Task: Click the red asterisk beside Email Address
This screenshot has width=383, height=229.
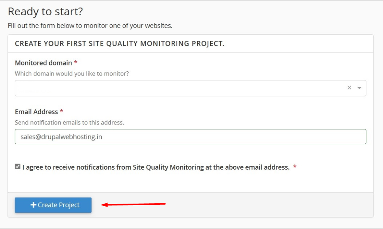Action: click(x=61, y=112)
